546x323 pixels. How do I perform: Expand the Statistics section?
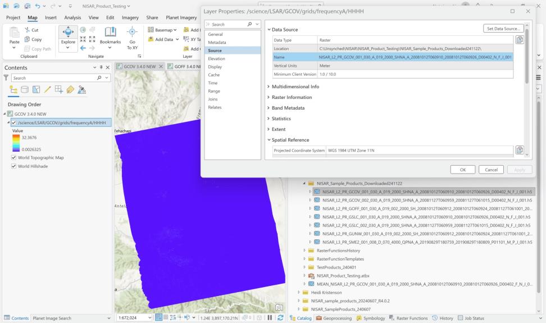coord(269,119)
